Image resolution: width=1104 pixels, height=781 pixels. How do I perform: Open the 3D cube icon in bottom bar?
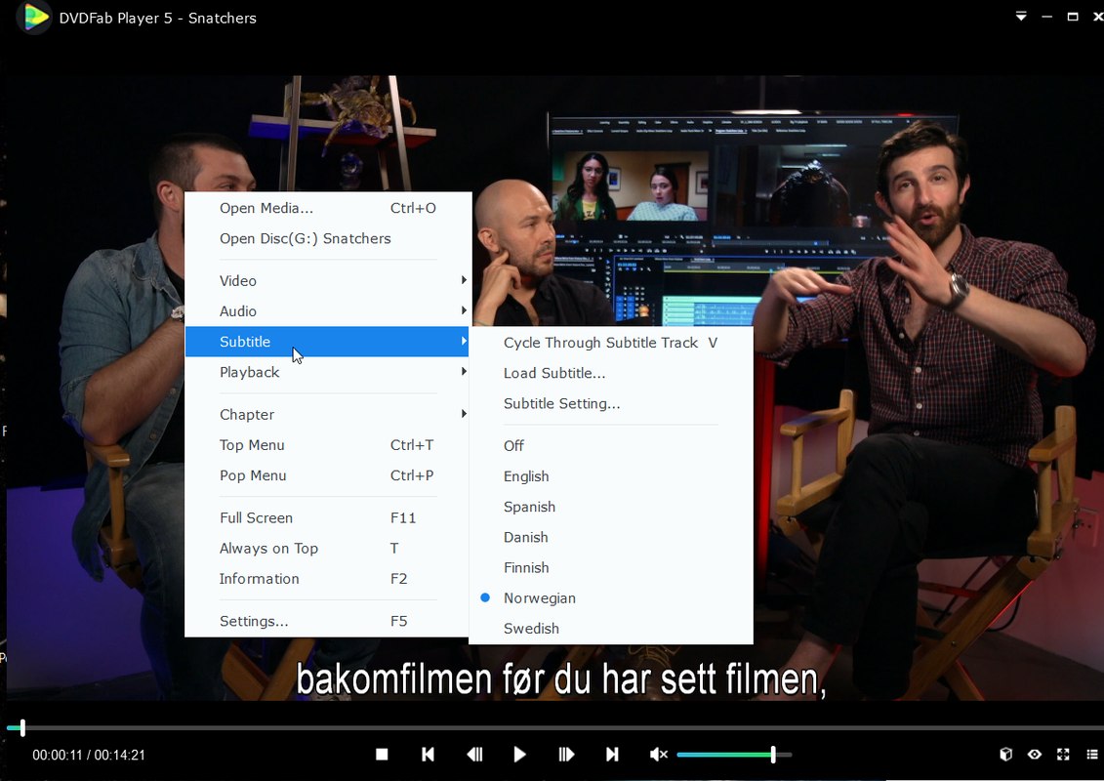coord(1006,755)
